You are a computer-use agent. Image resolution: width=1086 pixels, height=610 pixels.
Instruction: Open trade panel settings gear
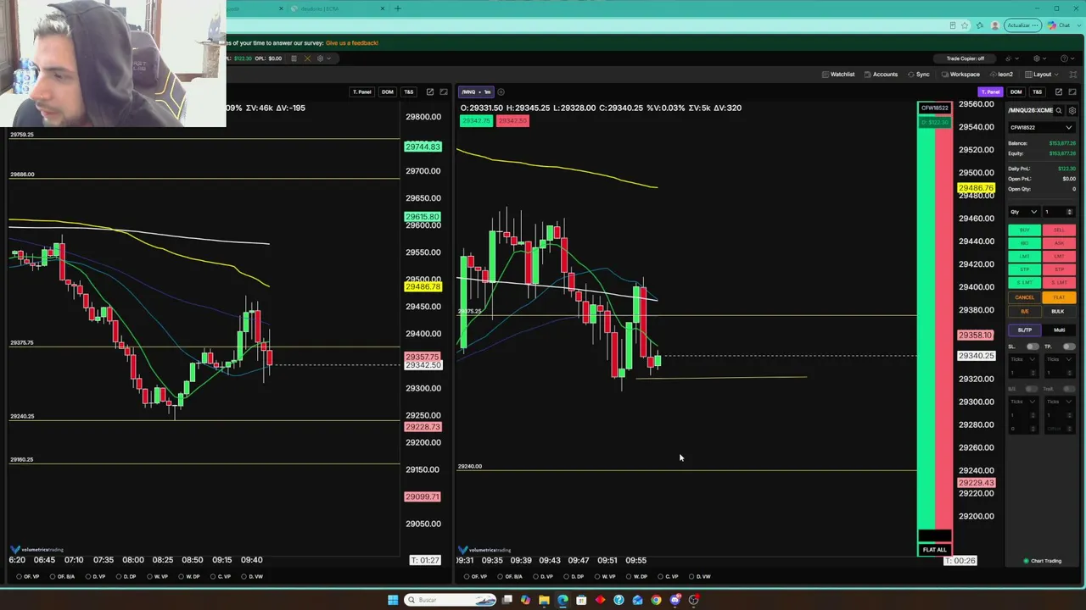pyautogui.click(x=1072, y=110)
